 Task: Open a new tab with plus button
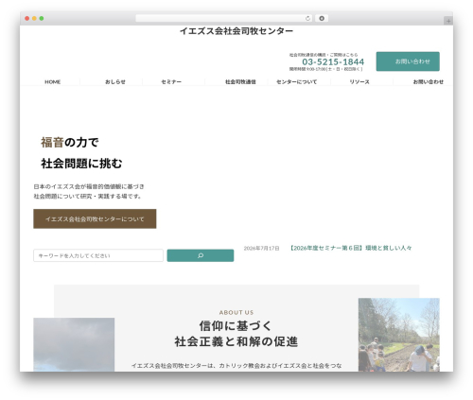pos(448,21)
